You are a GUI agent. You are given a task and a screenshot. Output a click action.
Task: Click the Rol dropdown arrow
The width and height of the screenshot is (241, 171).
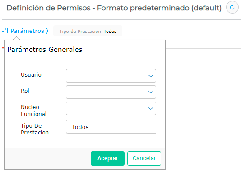point(151,92)
